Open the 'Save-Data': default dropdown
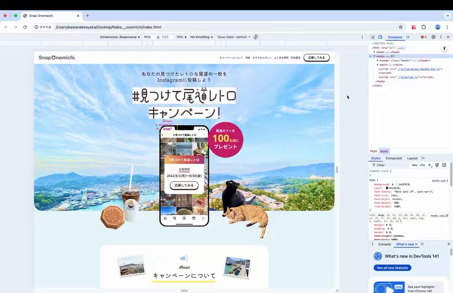This screenshot has width=453, height=293. pyautogui.click(x=233, y=37)
